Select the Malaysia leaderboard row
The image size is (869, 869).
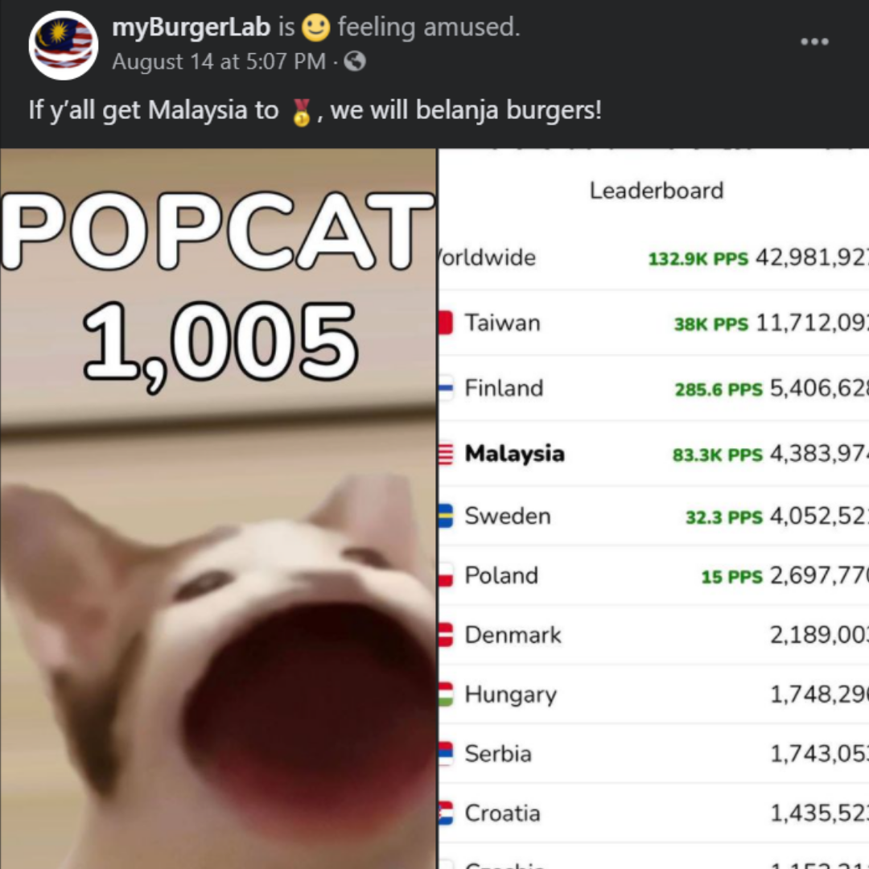653,454
